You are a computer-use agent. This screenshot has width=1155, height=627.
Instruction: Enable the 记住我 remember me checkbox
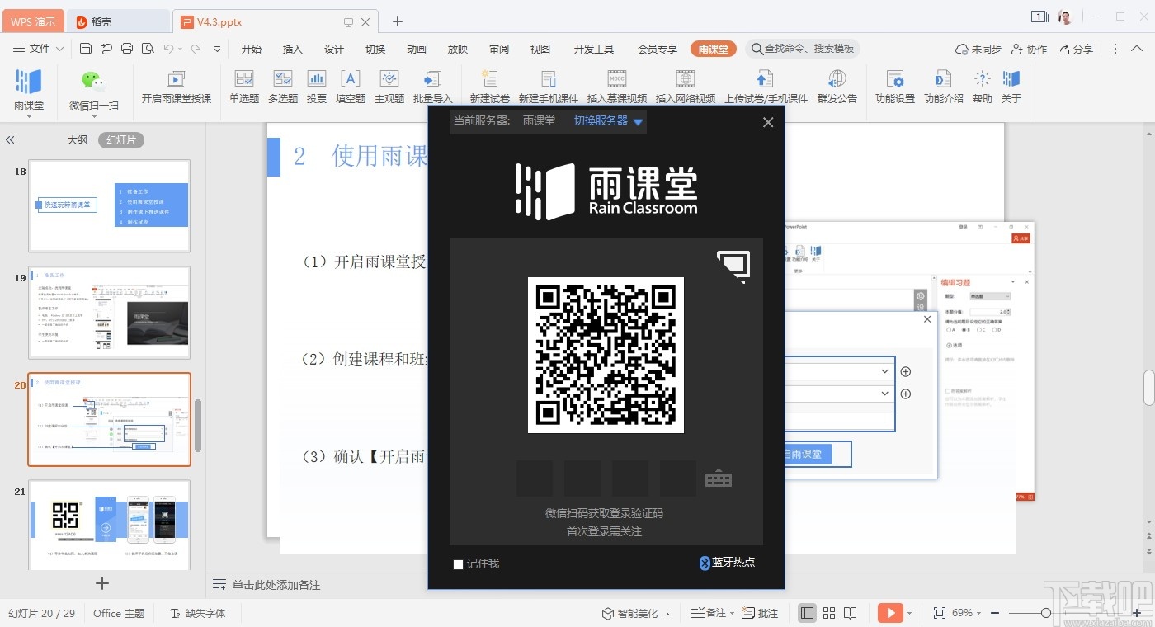point(459,564)
